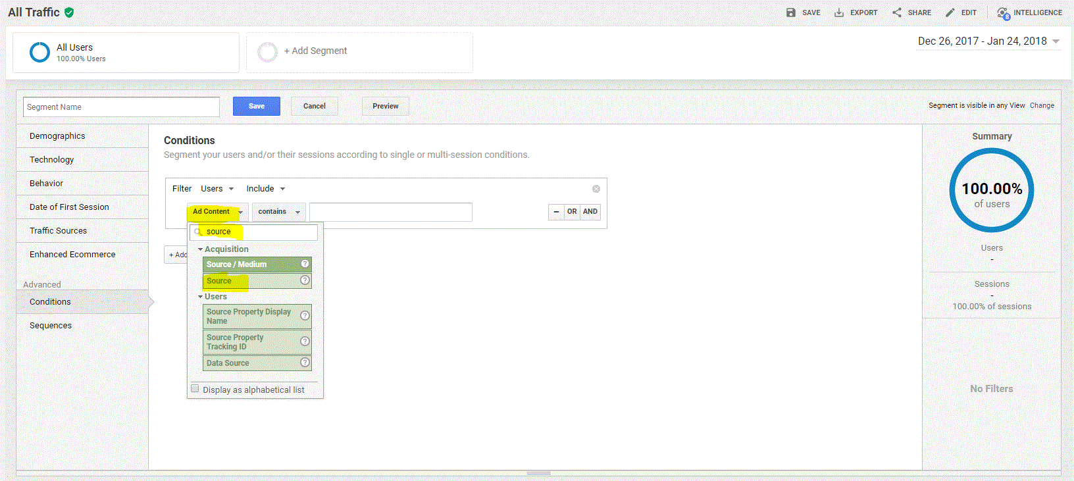This screenshot has width=1074, height=481.
Task: Open the contains match-type dropdown
Action: pos(278,212)
